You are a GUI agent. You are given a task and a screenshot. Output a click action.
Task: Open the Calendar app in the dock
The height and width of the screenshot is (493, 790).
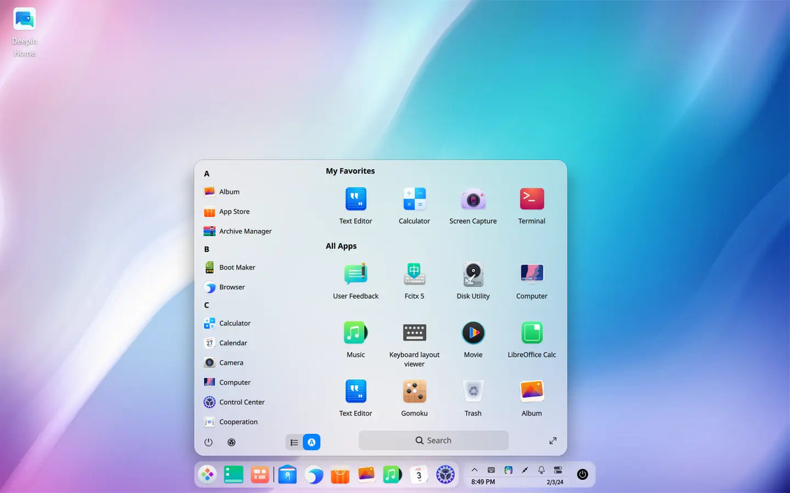coord(419,474)
